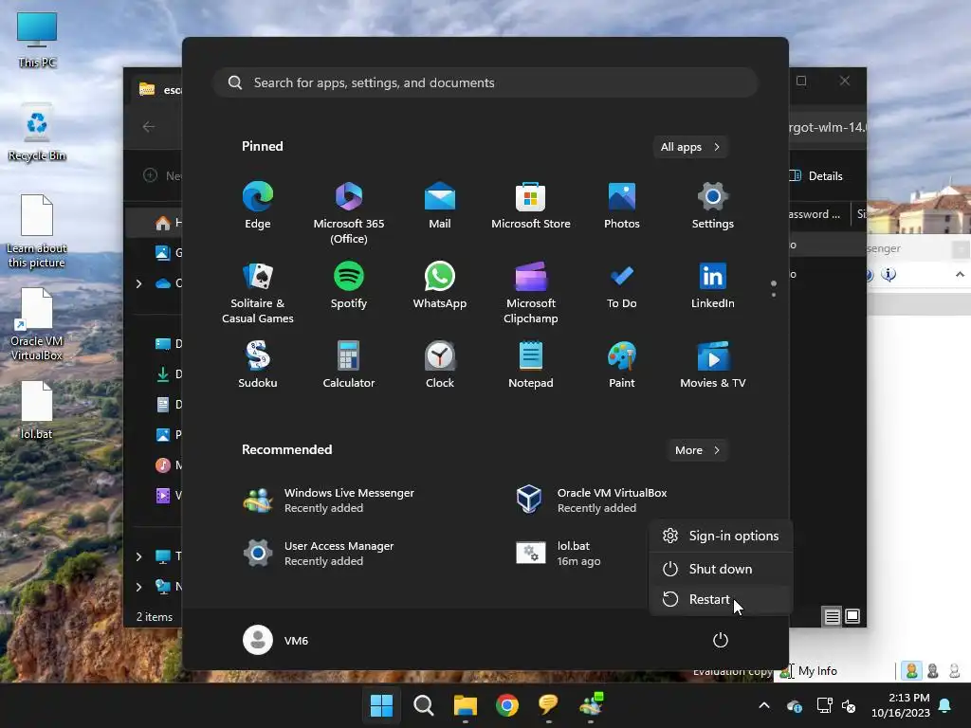Select Oracle VM VirtualBox desktop shortcut
This screenshot has height=728, width=971.
pyautogui.click(x=37, y=324)
